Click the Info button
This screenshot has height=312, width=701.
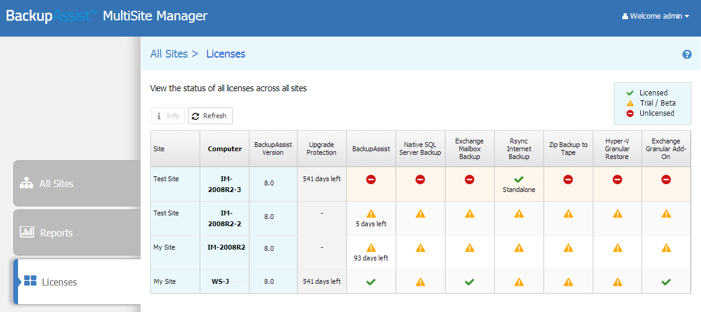(168, 116)
